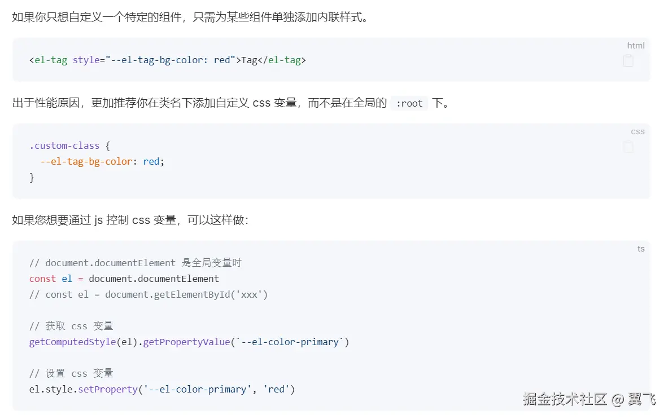This screenshot has height=419, width=668.
Task: Copy the css custom-class code snippet
Action: click(628, 147)
